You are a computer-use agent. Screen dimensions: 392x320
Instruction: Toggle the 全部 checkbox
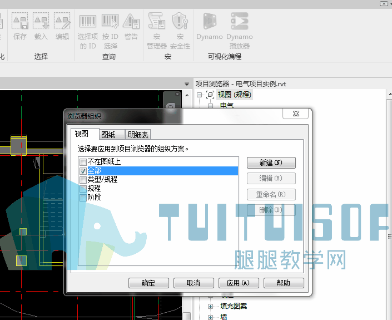[83, 171]
